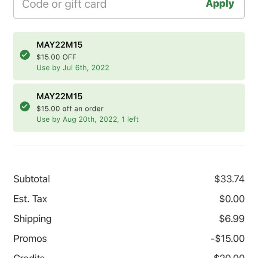Click the -$15.00 promos amount
This screenshot has width=258, height=258.
(227, 239)
